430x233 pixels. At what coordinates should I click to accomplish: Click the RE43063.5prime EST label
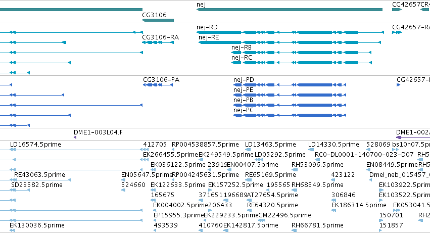tap(39, 175)
